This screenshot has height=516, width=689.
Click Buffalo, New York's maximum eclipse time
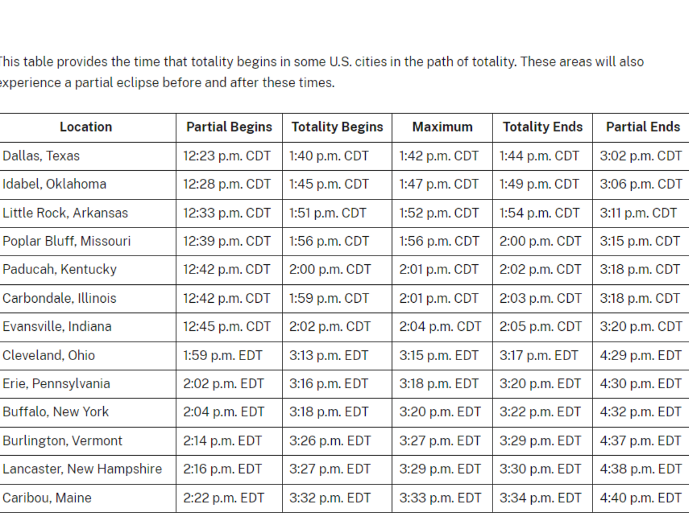440,412
